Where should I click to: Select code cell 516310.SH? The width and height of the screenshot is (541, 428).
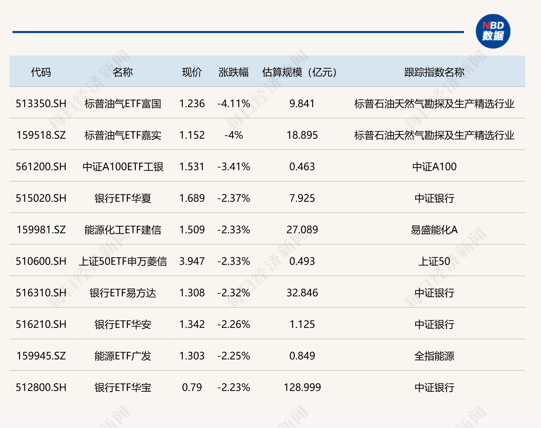click(41, 293)
